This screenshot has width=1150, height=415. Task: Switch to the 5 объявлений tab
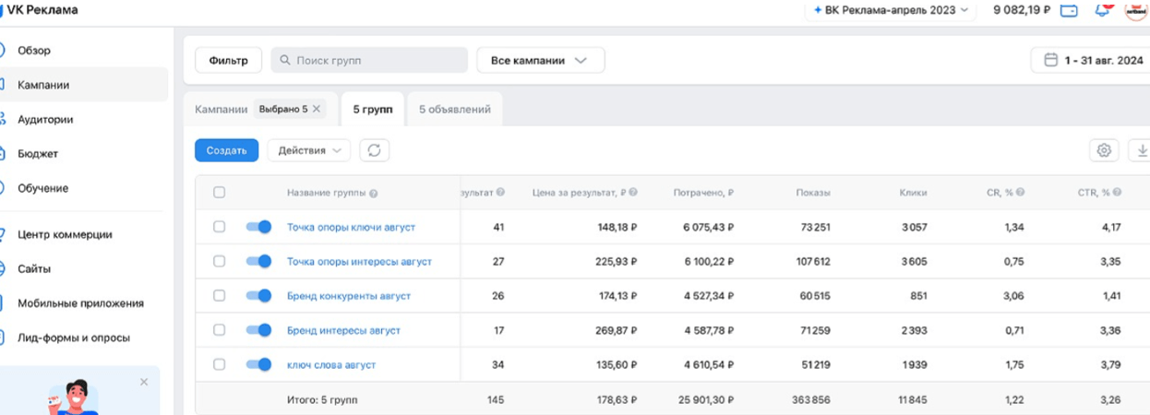click(454, 110)
